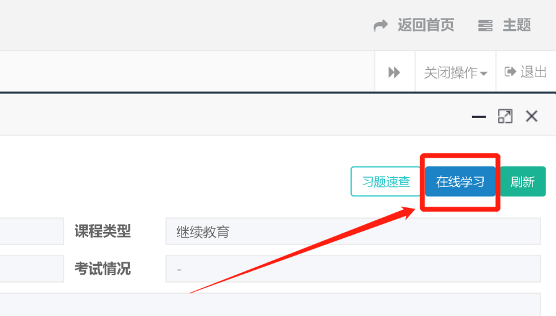Screen dimensions: 556x316
Task: Click the 退出 text
Action: [x=533, y=72]
